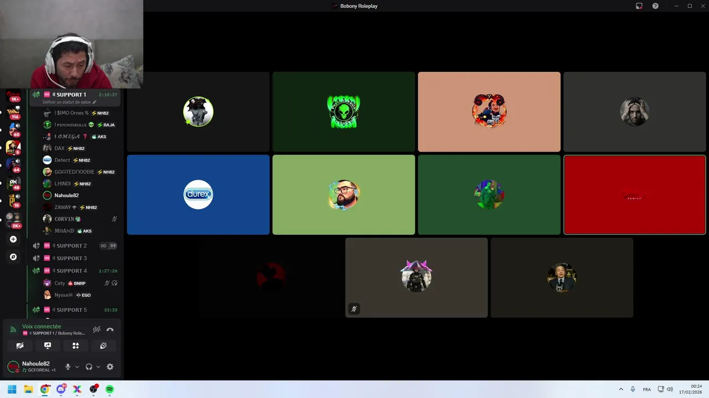This screenshot has width=709, height=398.
Task: Open the server with 116 badge
Action: 13,112
